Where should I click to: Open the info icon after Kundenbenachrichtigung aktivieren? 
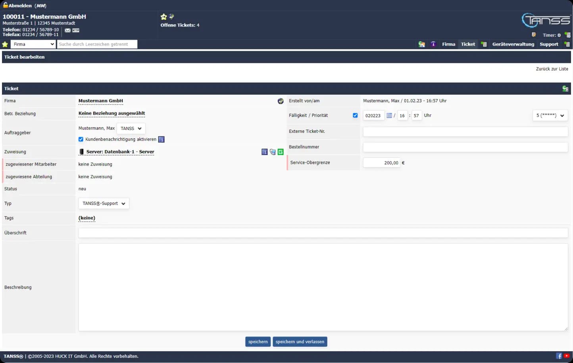pyautogui.click(x=161, y=139)
